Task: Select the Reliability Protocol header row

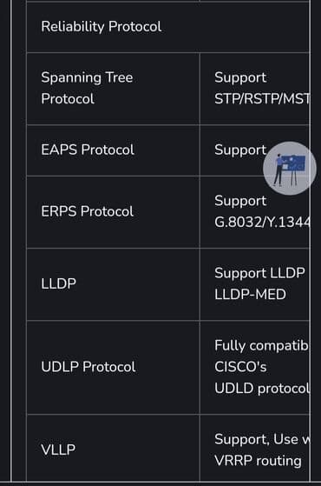Action: click(x=168, y=27)
